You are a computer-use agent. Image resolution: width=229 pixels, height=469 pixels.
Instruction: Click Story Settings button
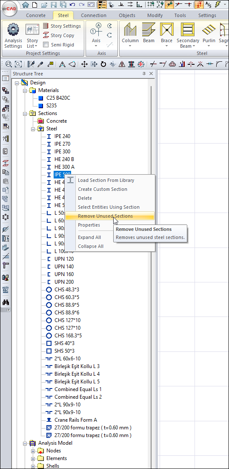click(62, 26)
